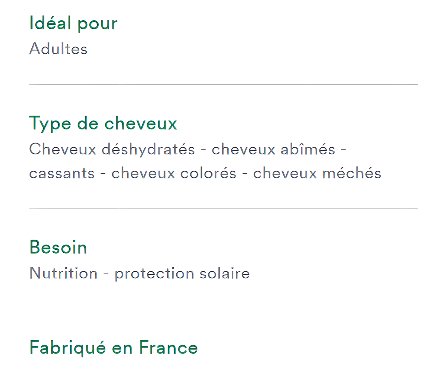
Task: Click the 'cheveux abîmés' text
Action: (273, 149)
